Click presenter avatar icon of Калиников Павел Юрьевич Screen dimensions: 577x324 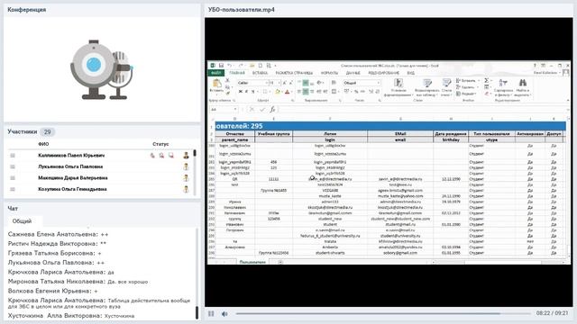(187, 156)
